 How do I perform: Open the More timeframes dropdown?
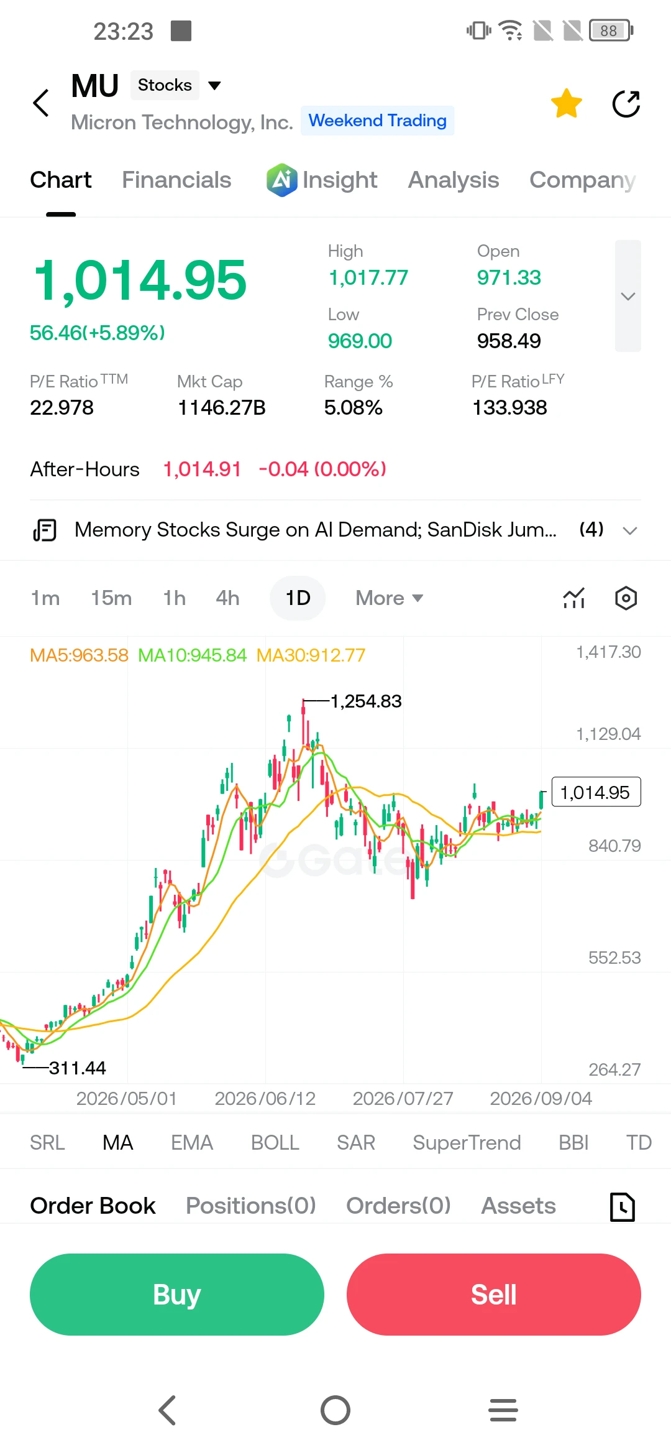tap(390, 598)
